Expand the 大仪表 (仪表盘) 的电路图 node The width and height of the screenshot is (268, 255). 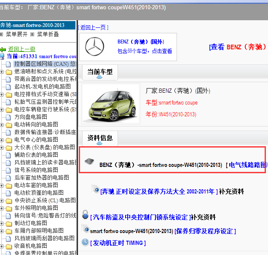tap(2, 148)
